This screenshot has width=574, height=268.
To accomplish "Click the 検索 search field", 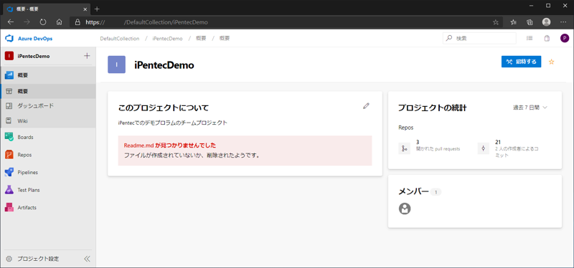I will point(479,38).
